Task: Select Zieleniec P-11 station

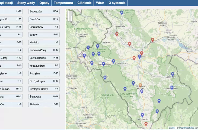Action: coord(44,104)
